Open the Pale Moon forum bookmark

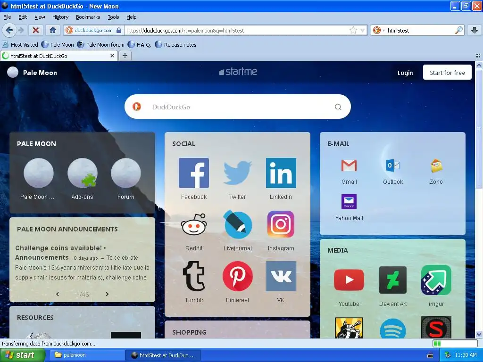click(101, 45)
